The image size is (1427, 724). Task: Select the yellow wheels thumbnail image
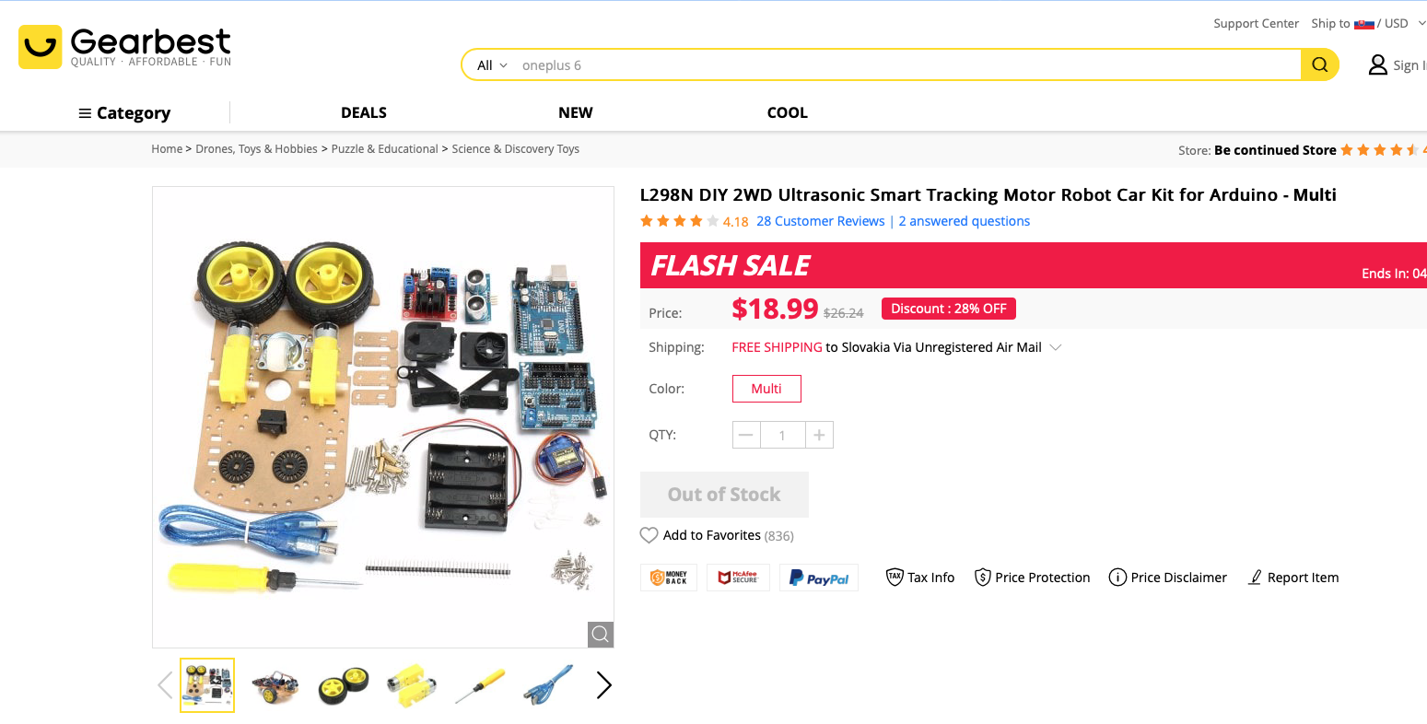point(344,686)
